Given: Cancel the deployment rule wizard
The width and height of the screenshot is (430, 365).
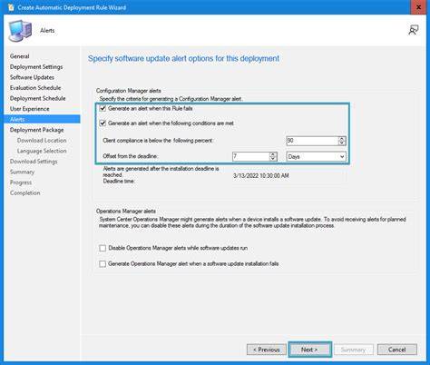Looking at the screenshot, I should coord(397,350).
